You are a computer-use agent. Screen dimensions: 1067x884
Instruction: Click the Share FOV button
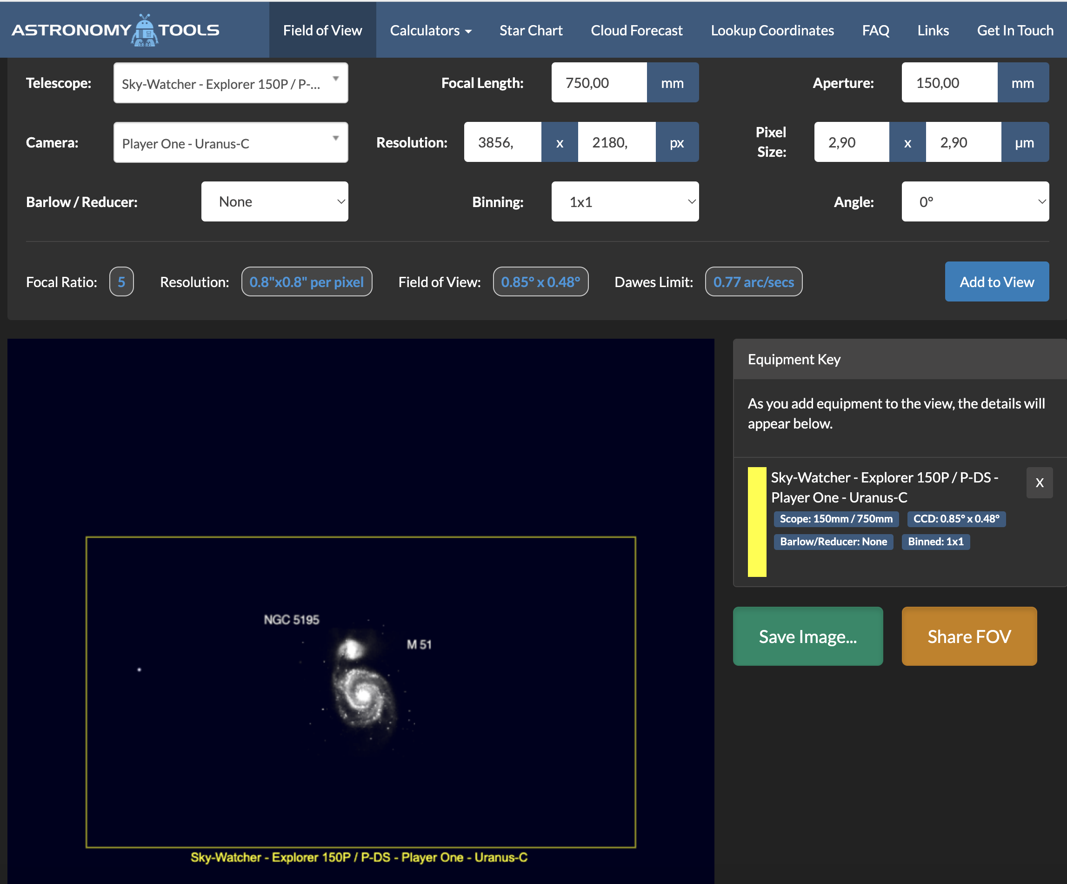pos(968,636)
